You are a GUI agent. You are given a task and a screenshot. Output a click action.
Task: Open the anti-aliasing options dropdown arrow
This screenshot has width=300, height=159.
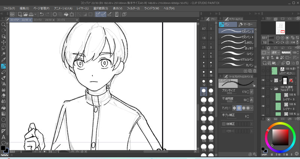251,108
